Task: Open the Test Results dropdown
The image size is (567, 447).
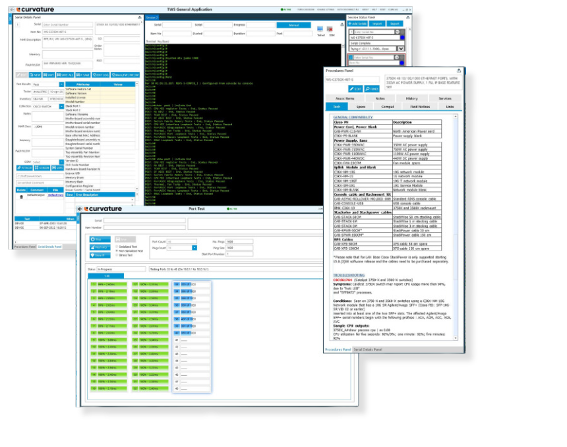Action: point(61,85)
